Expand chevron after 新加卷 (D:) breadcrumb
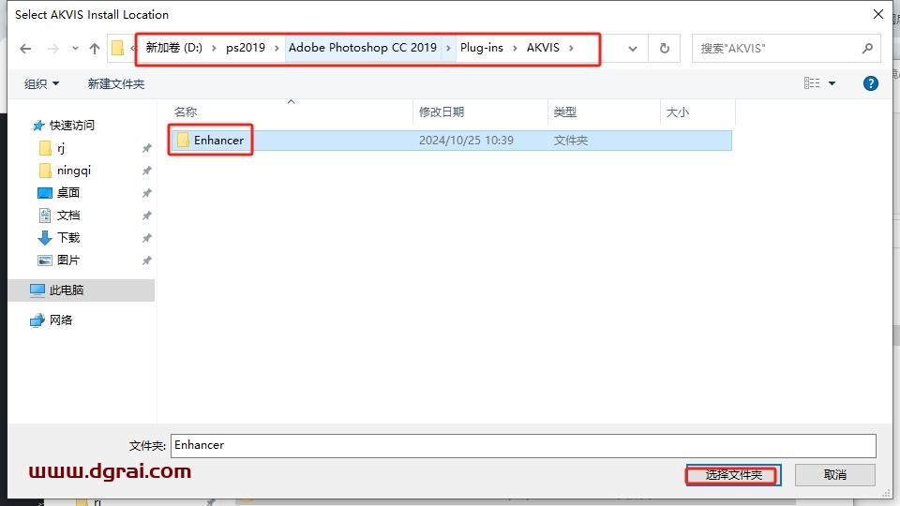This screenshot has width=900, height=506. (214, 48)
